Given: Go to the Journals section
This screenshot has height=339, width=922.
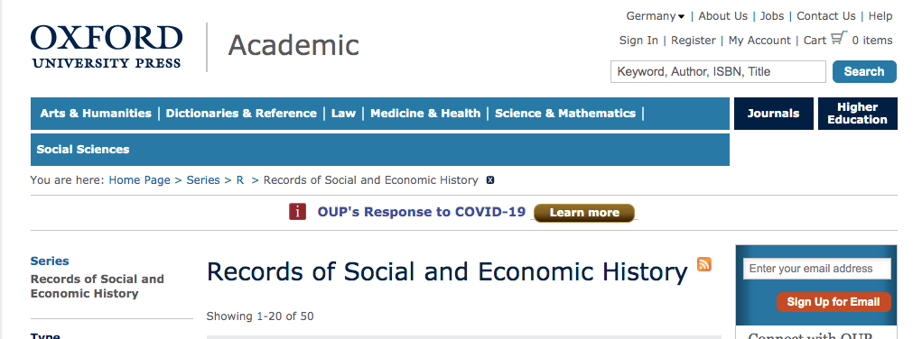Looking at the screenshot, I should [773, 114].
